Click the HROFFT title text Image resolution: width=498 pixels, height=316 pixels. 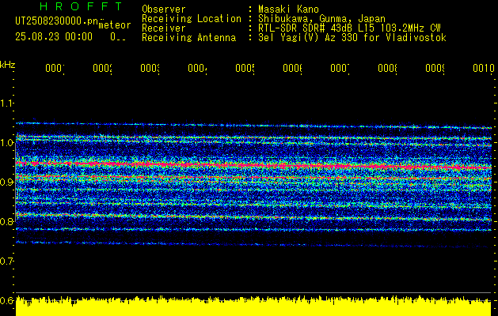[82, 6]
